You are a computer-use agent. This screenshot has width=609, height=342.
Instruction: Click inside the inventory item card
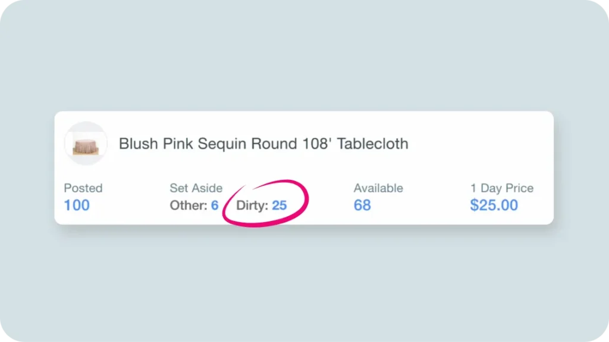tap(304, 168)
